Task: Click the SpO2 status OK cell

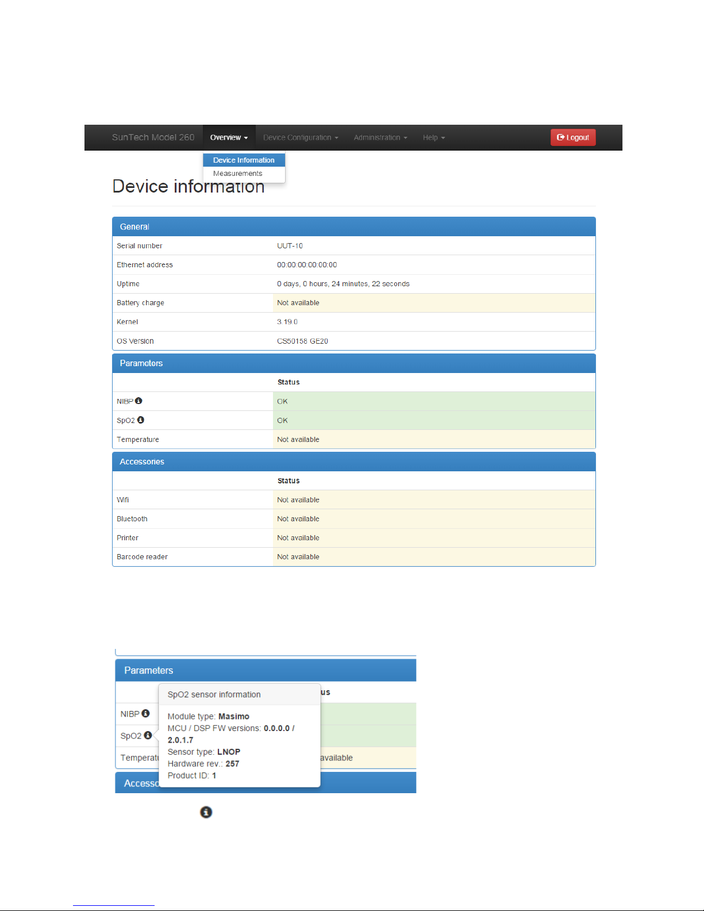Action: [x=434, y=420]
